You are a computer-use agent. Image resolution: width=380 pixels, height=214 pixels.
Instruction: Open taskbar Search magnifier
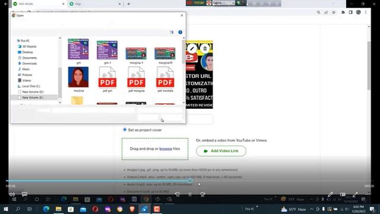tap(18, 209)
